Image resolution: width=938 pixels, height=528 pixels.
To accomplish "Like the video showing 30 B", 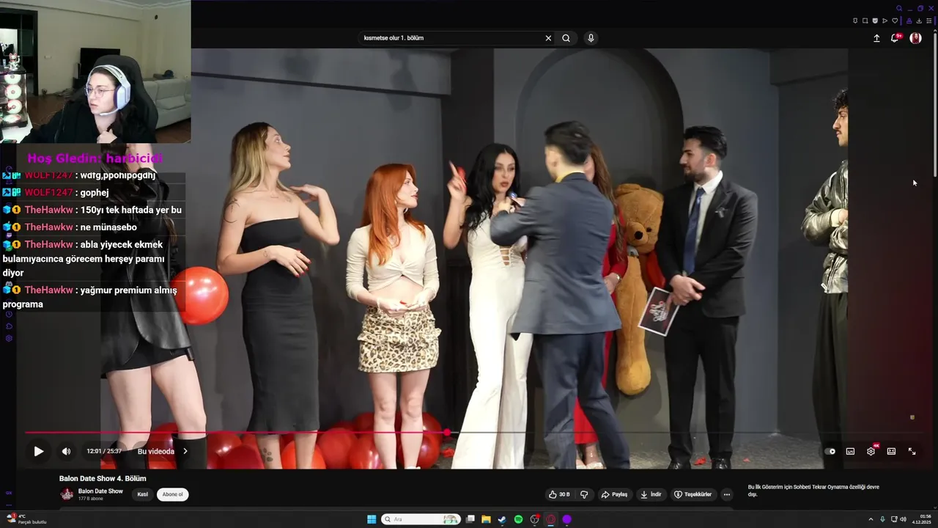I will coord(560,494).
